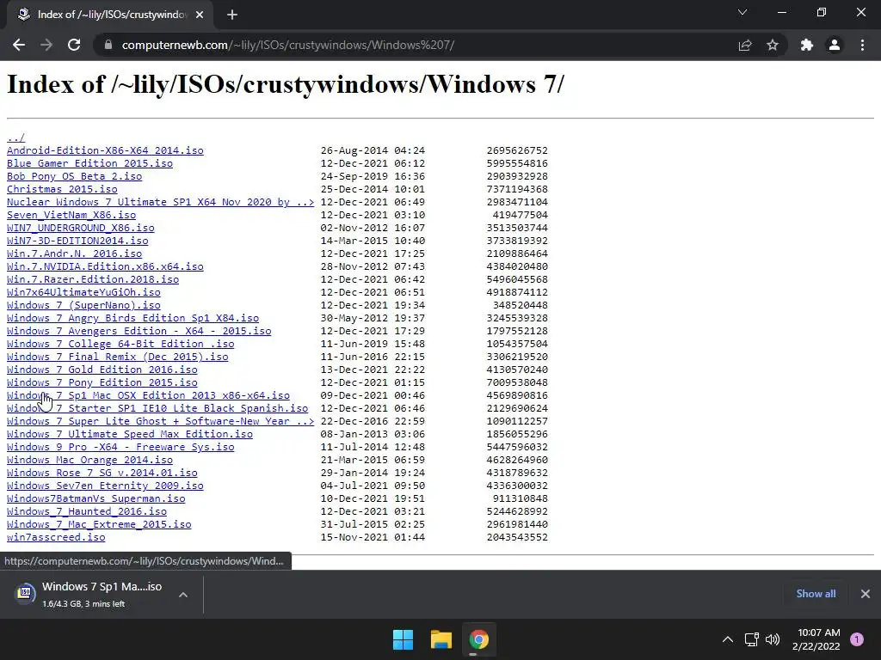Download Win.7.Razer.Edition.2018.iso
This screenshot has width=881, height=660.
click(93, 279)
